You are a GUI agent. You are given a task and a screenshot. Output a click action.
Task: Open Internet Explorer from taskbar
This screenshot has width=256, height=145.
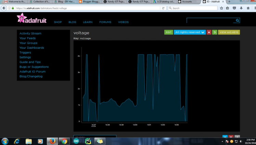[x=17, y=141]
